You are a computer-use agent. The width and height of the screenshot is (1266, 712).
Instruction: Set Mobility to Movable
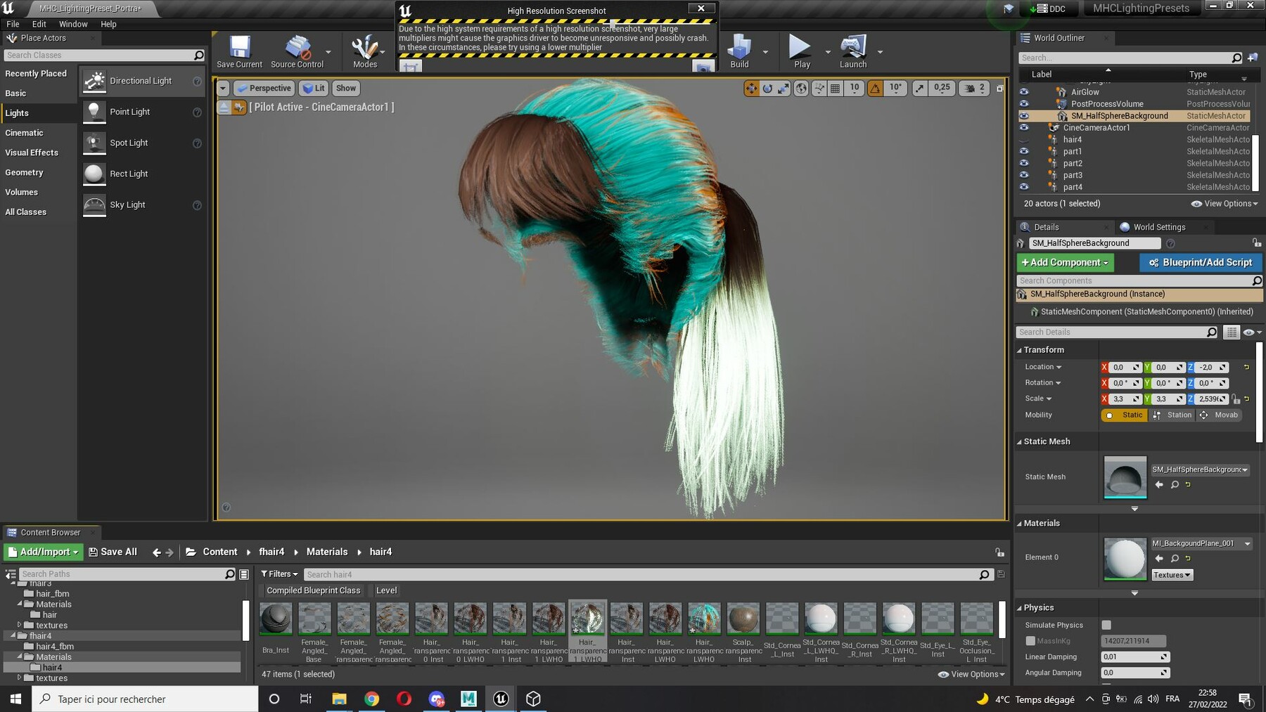pyautogui.click(x=1218, y=415)
